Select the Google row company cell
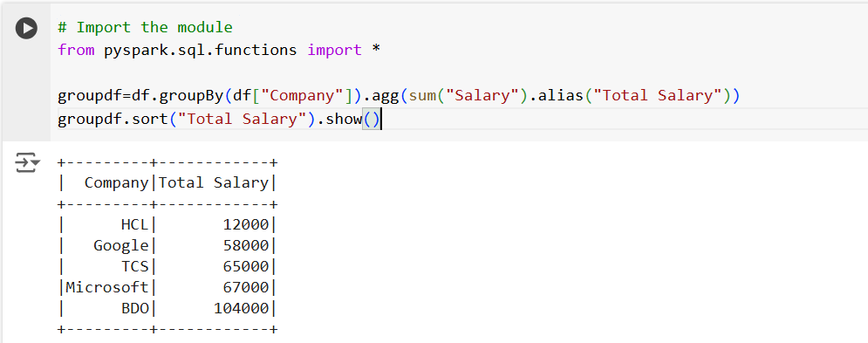 click(121, 245)
